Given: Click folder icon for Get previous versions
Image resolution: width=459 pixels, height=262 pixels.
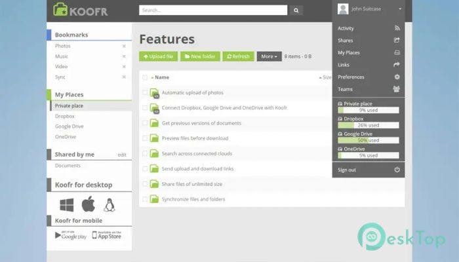Looking at the screenshot, I should 154,123.
